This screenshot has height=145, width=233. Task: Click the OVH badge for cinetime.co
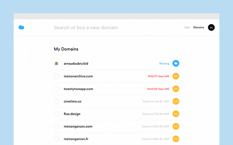click(176, 101)
